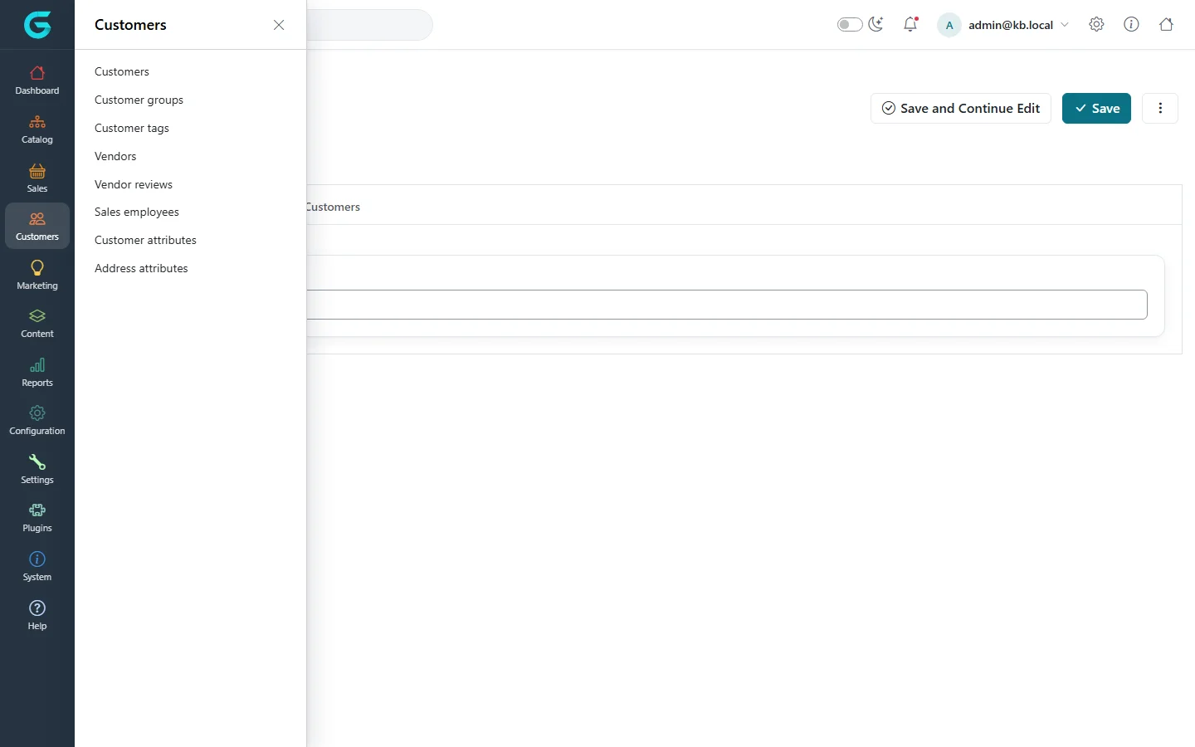The width and height of the screenshot is (1195, 747).
Task: Focus the text input field in the form
Action: tap(726, 305)
